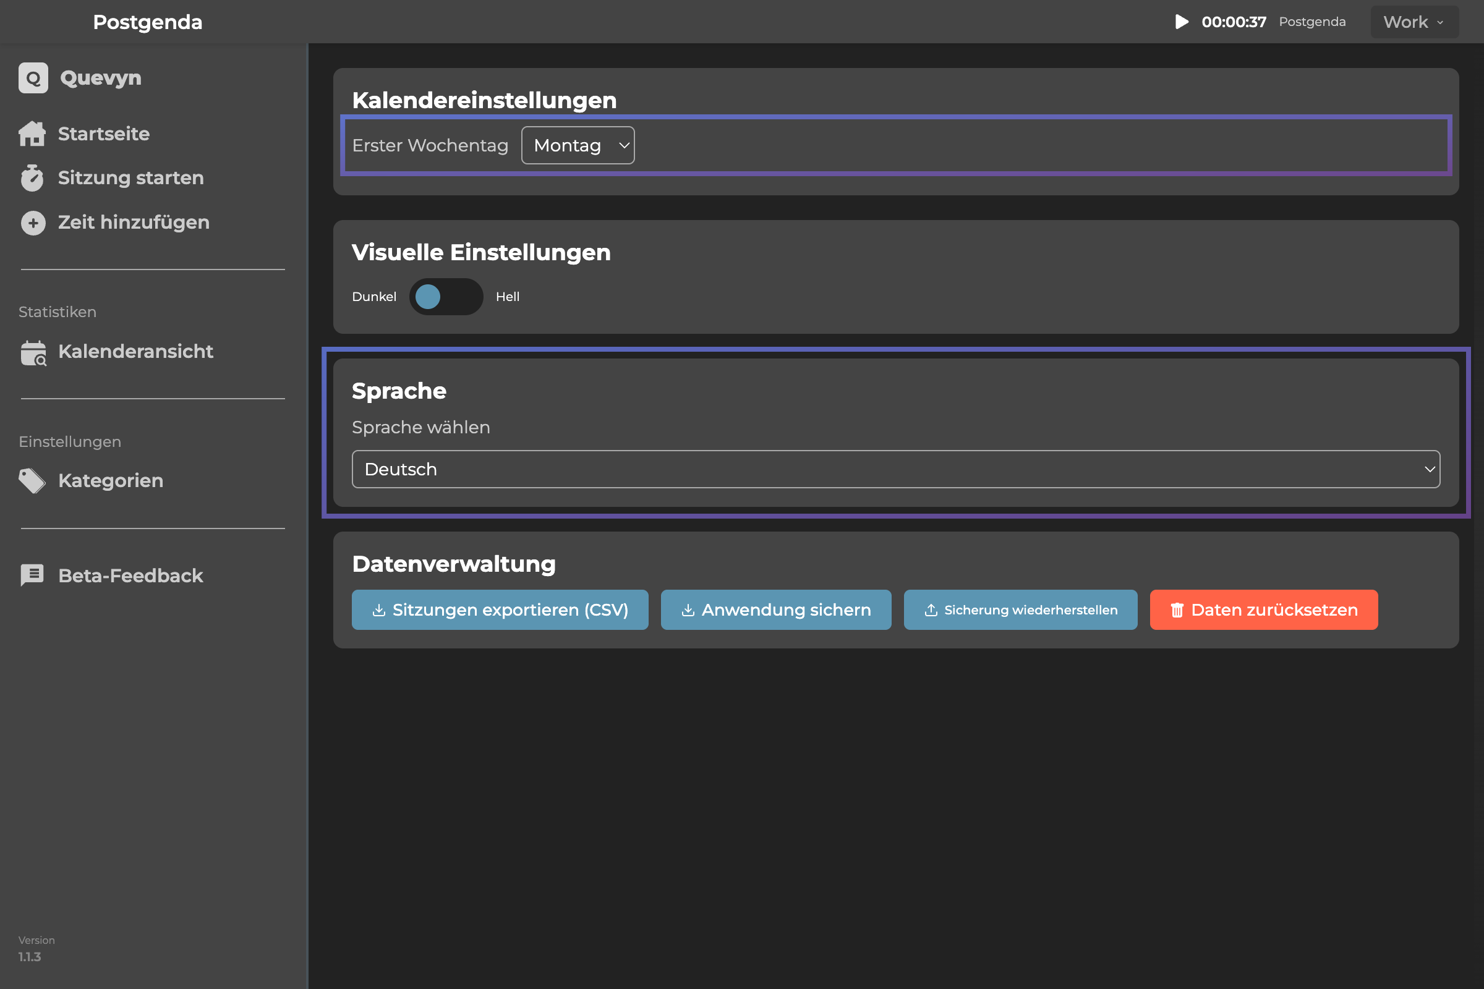Click the Kalenderansicht calendar icon
Viewport: 1484px width, 989px height.
click(33, 352)
